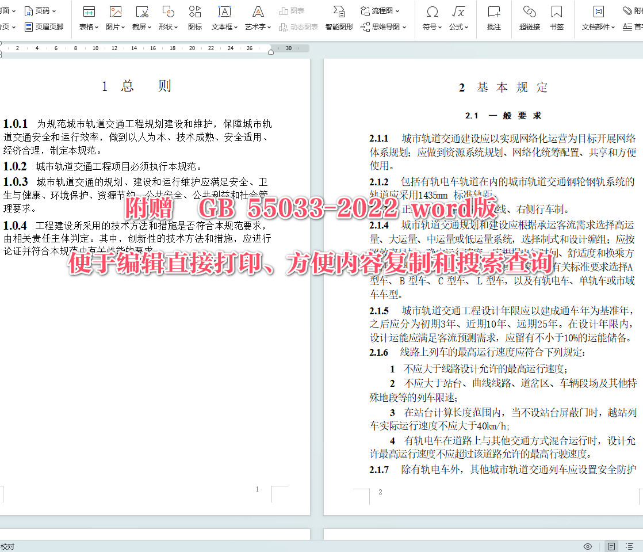
Task: Add a bookmark using 书签
Action: (x=557, y=16)
